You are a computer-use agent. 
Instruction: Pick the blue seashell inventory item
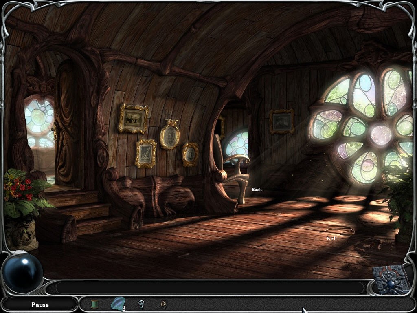pos(117,304)
